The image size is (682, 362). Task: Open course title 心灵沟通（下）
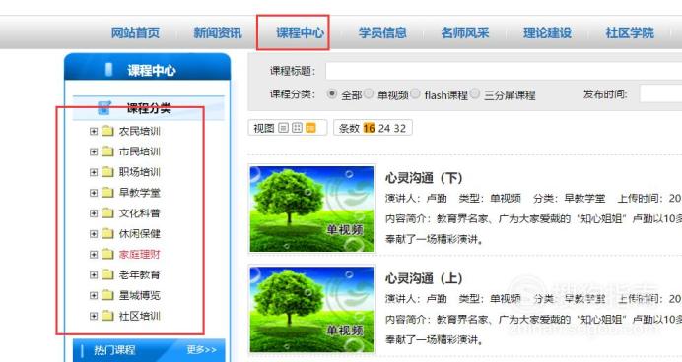coord(424,178)
